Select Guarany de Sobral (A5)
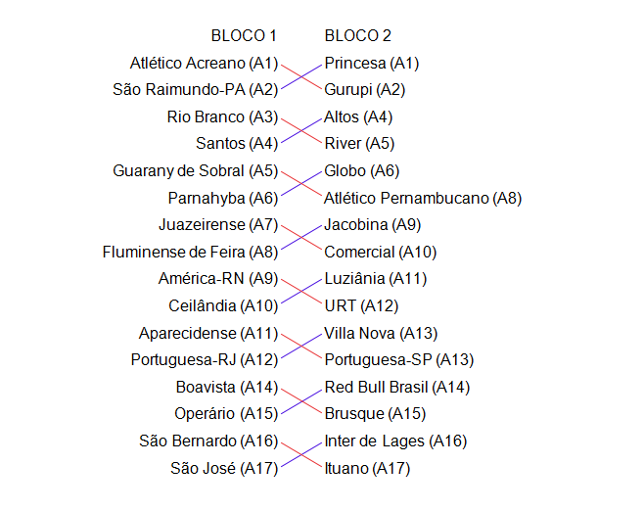 pyautogui.click(x=196, y=171)
